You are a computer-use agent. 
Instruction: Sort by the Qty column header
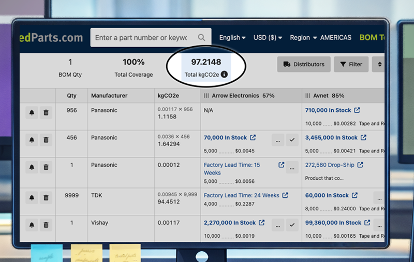click(71, 96)
